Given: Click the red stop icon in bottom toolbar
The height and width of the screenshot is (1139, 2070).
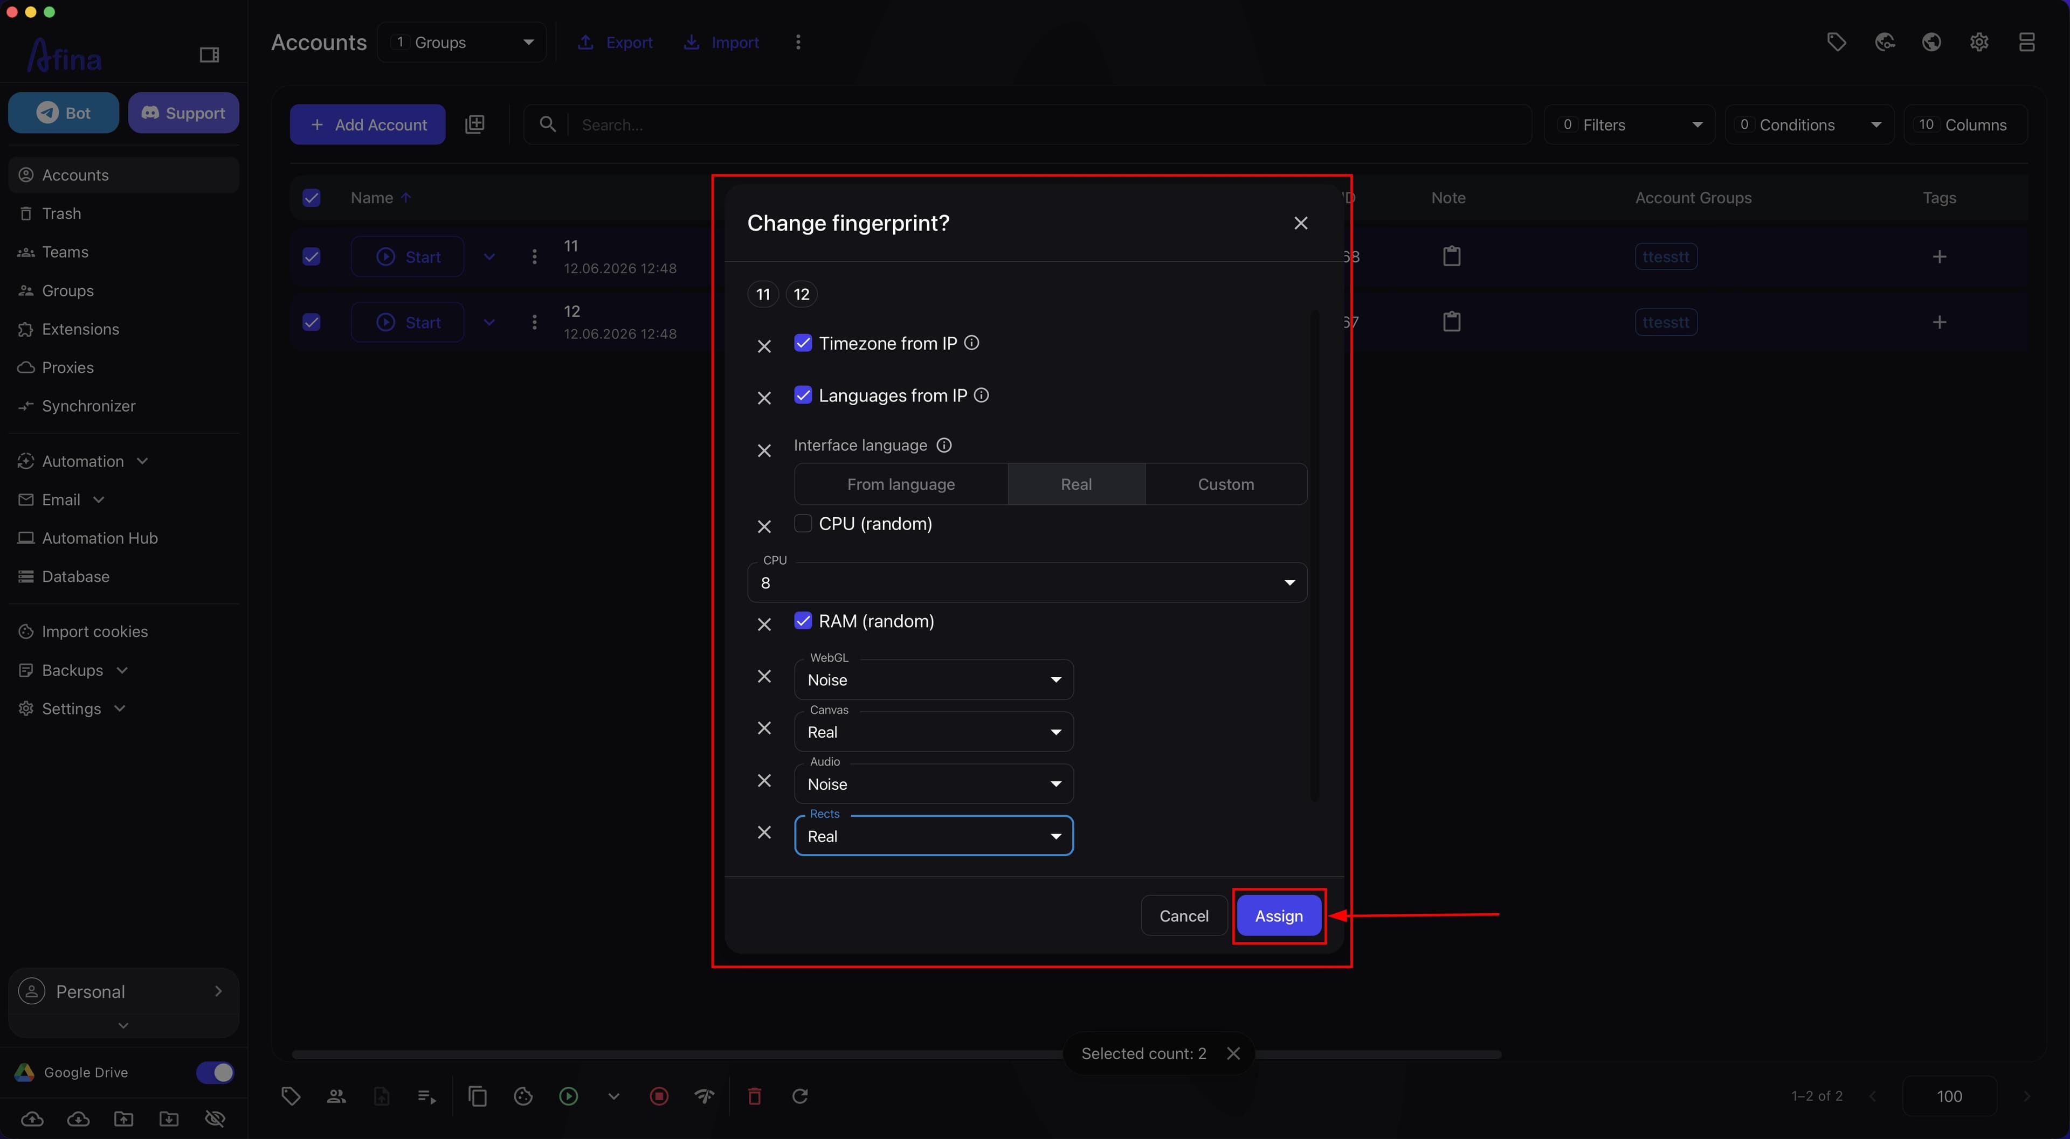Looking at the screenshot, I should click(x=659, y=1095).
